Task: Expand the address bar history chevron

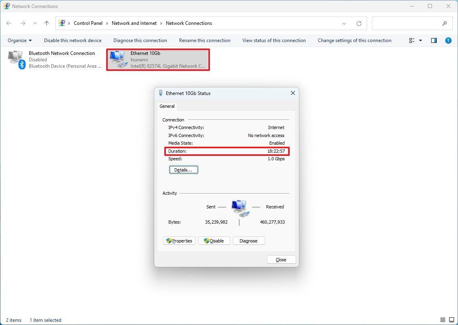Action: [344, 23]
